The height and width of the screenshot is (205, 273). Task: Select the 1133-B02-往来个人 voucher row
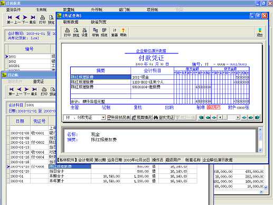click(x=159, y=82)
